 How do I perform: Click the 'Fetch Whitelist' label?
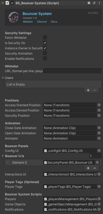[16, 38]
